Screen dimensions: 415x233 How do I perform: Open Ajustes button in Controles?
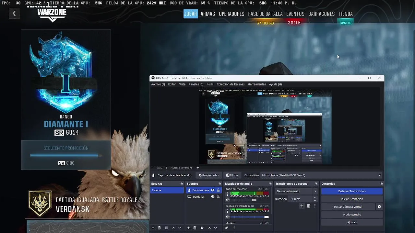(352, 222)
